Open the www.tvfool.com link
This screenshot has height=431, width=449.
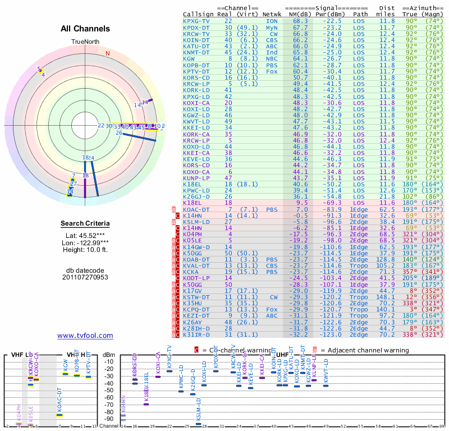[x=85, y=336]
